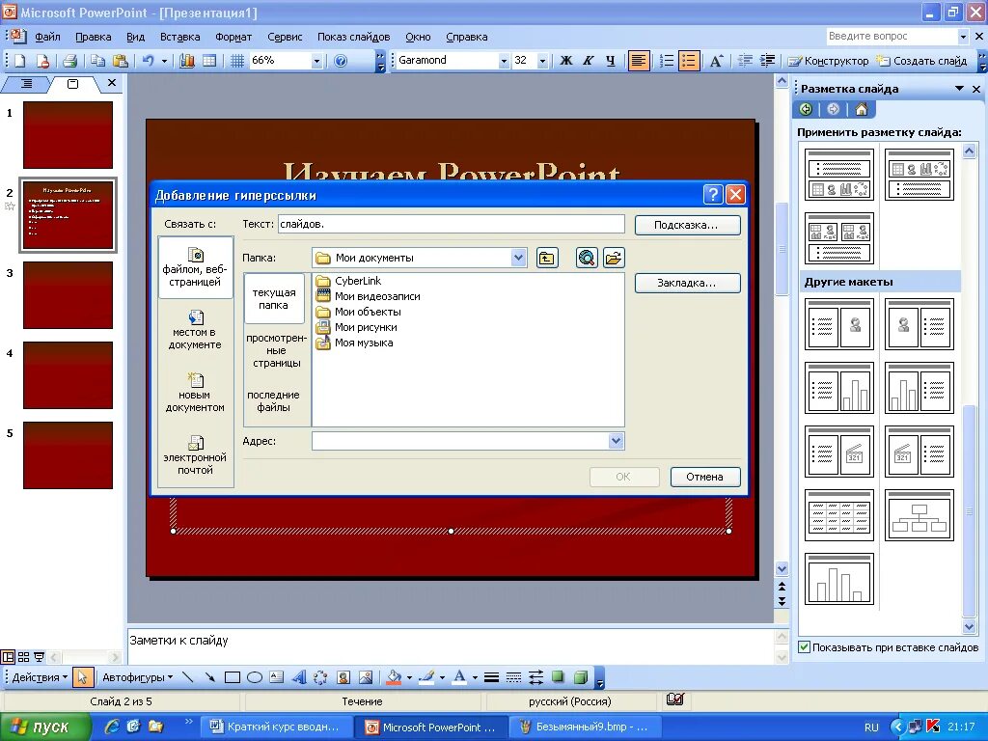
Task: Click the Undo arrow icon
Action: pyautogui.click(x=148, y=61)
